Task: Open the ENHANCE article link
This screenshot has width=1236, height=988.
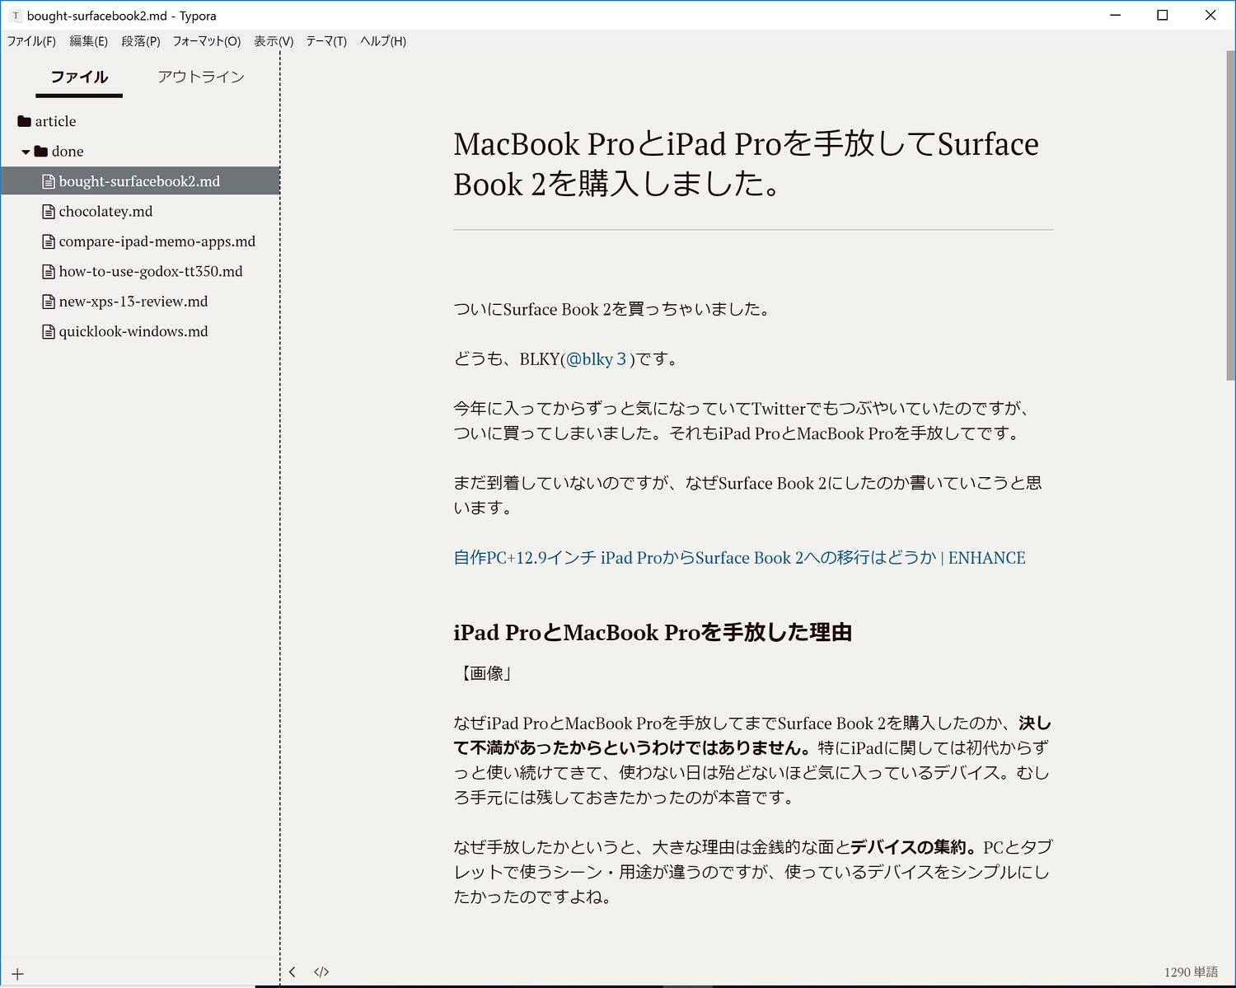Action: pos(739,558)
